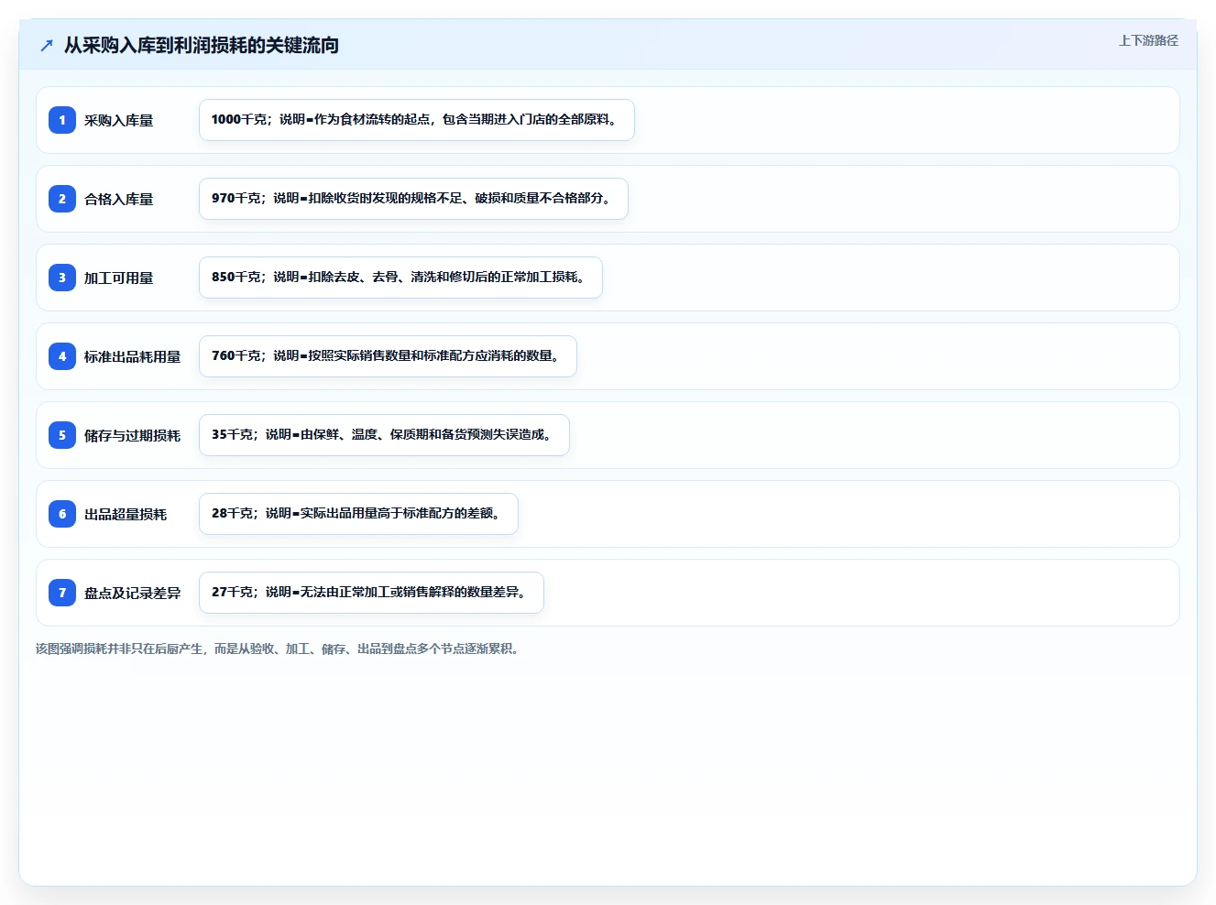
Task: Open the 1000千克 description box
Action: coord(417,120)
